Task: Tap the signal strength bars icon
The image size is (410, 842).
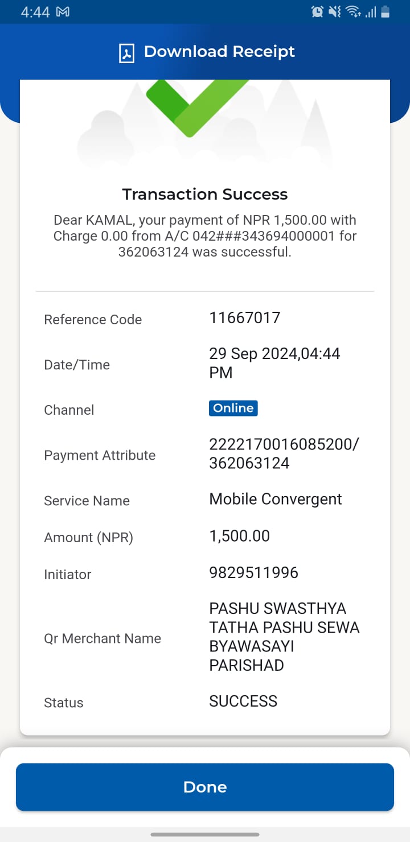Action: tap(371, 12)
